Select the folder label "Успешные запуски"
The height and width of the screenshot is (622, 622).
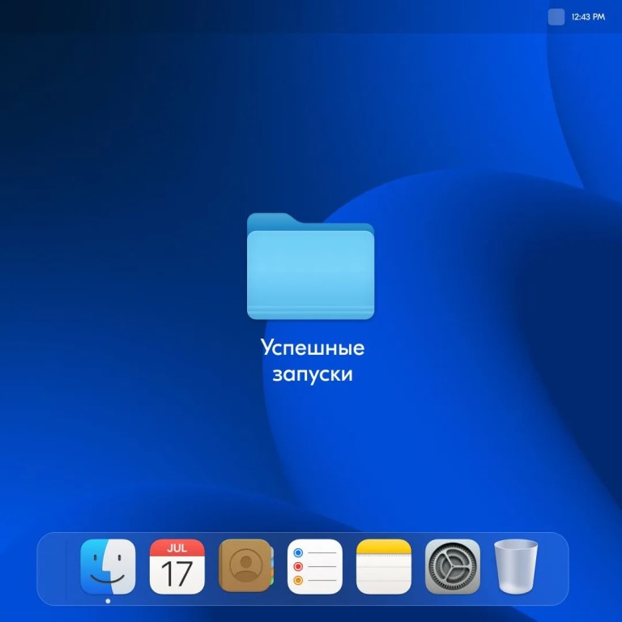[313, 360]
